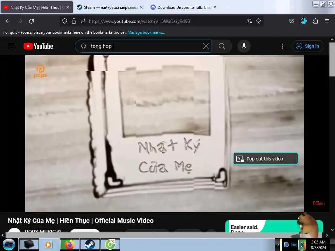This screenshot has height=251, width=335.
Task: Click horizontal scrollbar right arrow
Action: pos(327,235)
